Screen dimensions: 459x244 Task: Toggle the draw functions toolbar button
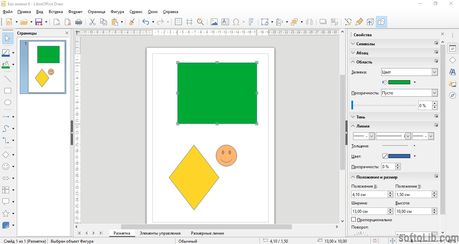pos(381,22)
